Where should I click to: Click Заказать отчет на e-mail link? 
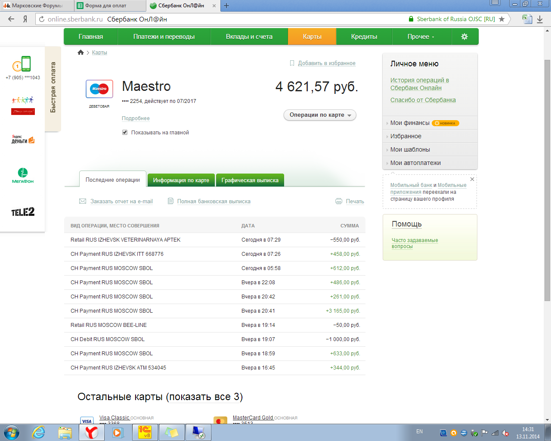tap(121, 201)
